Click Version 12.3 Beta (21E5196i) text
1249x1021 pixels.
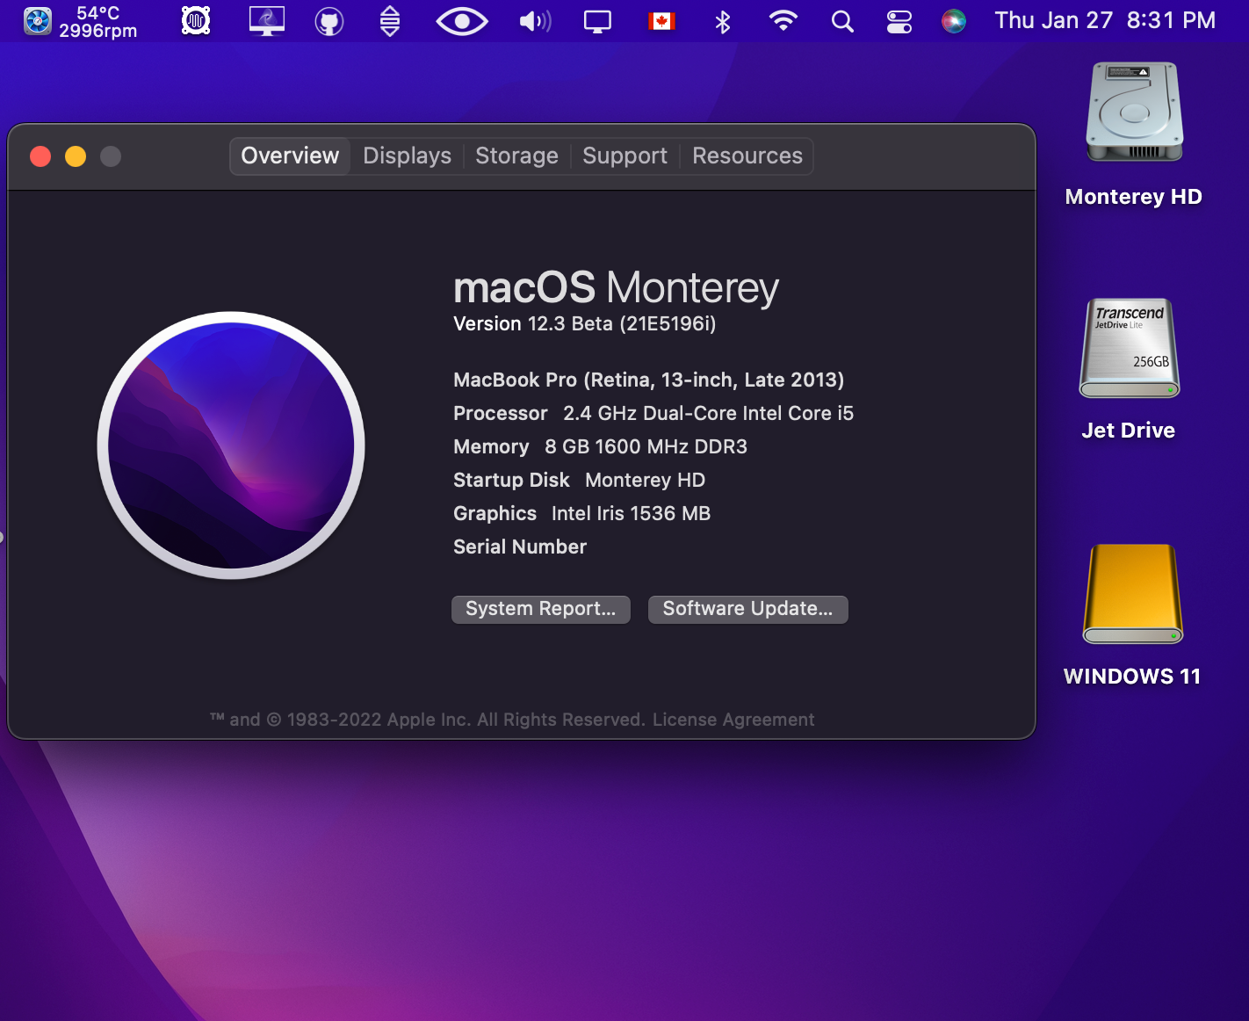point(585,324)
